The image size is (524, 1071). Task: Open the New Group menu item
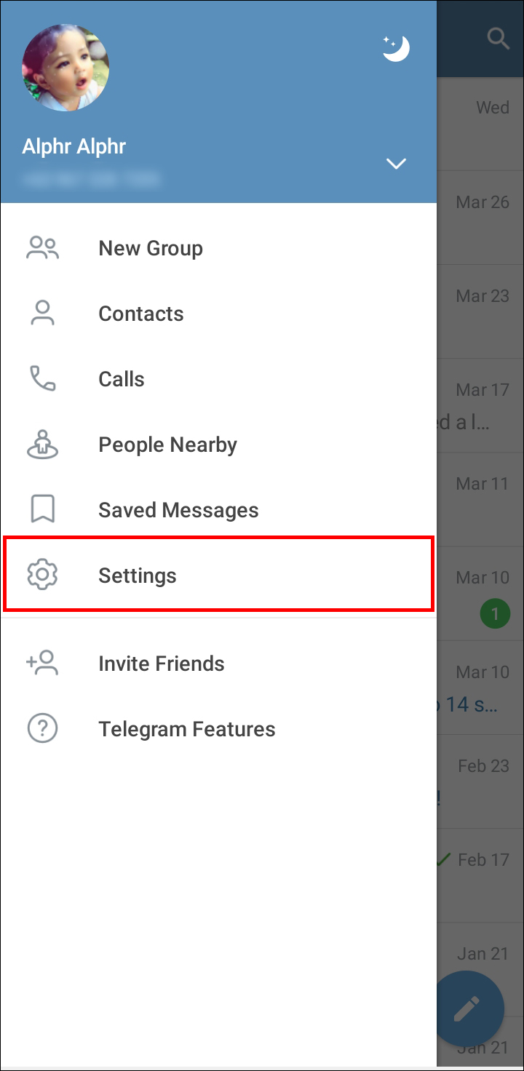point(151,248)
